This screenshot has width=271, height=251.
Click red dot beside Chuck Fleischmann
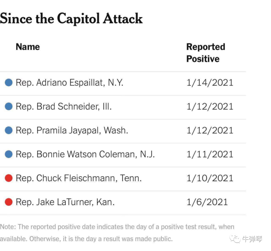coord(9,178)
